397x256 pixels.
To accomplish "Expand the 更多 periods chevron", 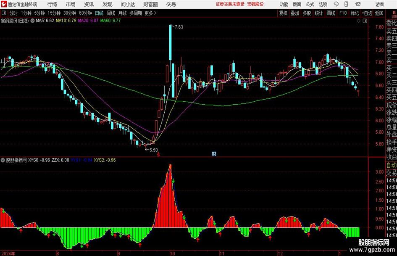I will (155, 13).
